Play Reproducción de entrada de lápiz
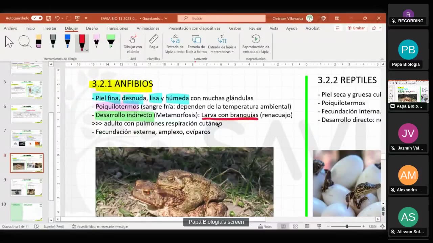 [x=256, y=44]
